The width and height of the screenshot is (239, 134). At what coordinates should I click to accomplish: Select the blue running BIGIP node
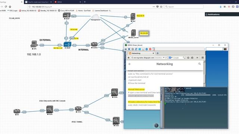click(67, 45)
